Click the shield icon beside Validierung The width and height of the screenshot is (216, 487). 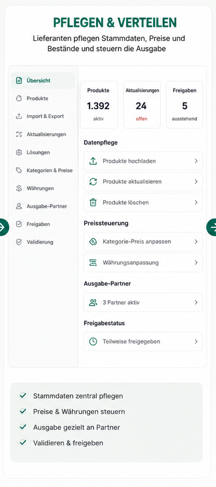(19, 242)
